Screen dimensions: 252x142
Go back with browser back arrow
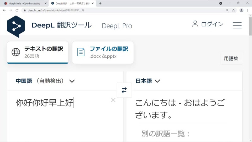click(x=4, y=10)
